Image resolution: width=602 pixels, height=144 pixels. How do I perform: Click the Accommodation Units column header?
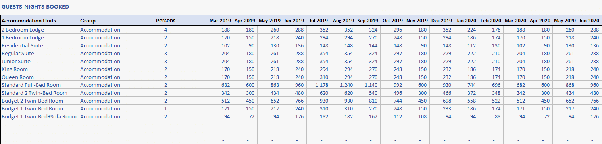(x=29, y=21)
